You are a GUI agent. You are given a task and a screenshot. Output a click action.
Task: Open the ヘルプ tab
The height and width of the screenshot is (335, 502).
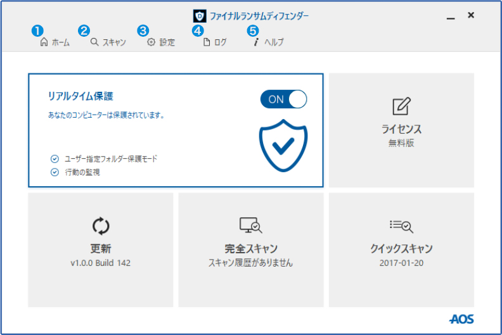coord(268,42)
